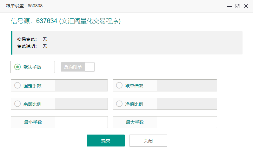Focus the 最大手数 text field
This screenshot has height=159, width=253.
click(x=187, y=122)
